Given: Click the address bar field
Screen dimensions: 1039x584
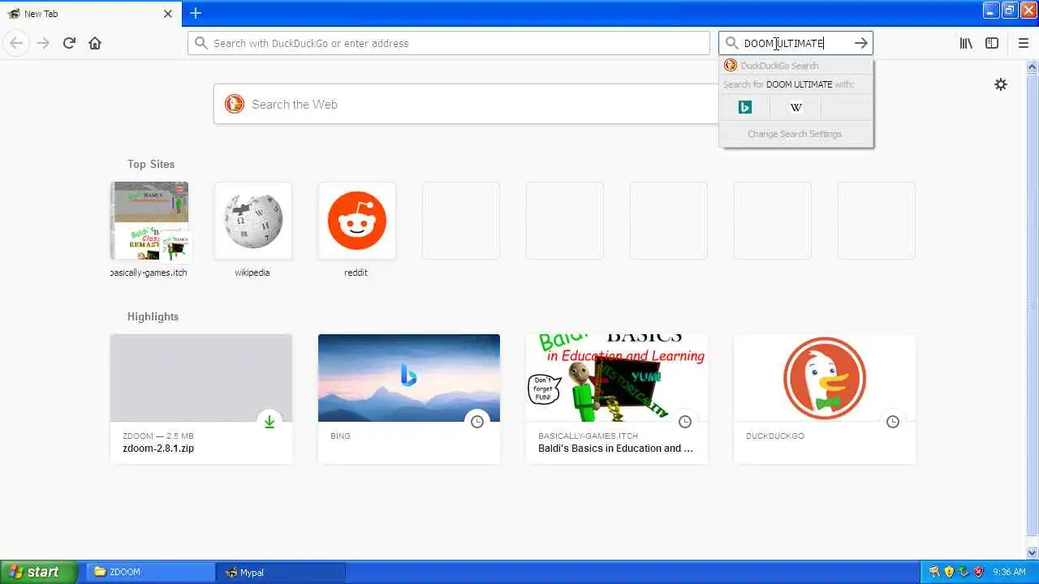Looking at the screenshot, I should tap(449, 43).
